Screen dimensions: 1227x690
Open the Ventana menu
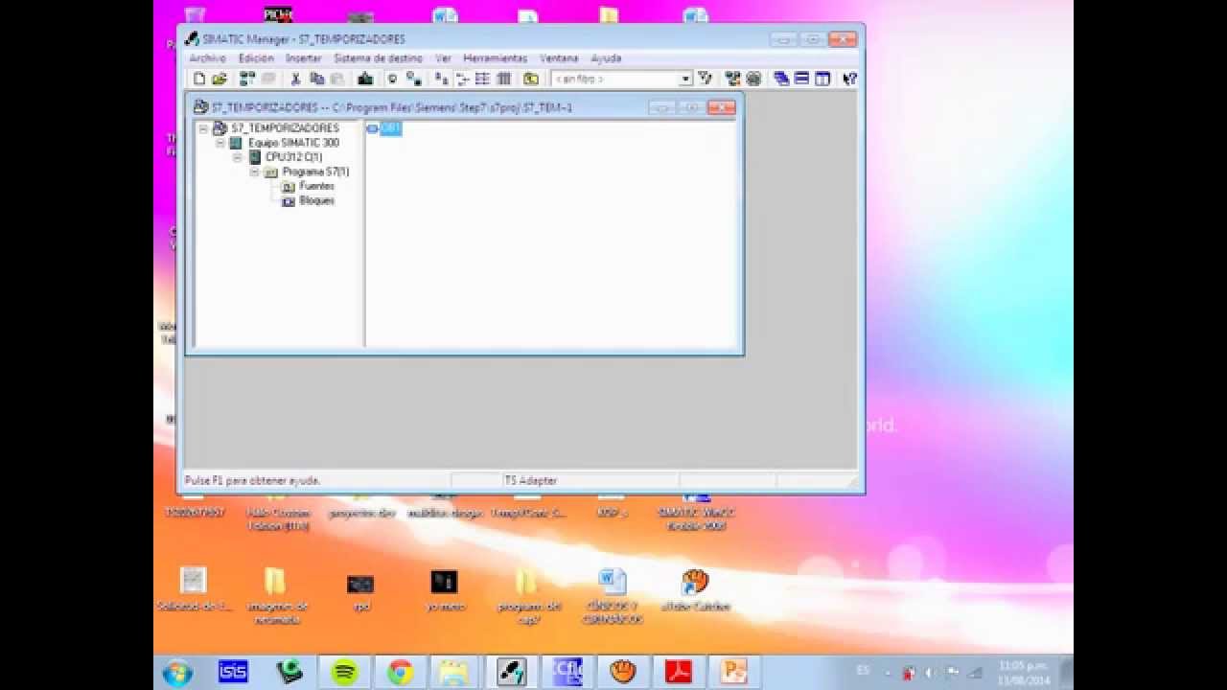click(x=559, y=58)
